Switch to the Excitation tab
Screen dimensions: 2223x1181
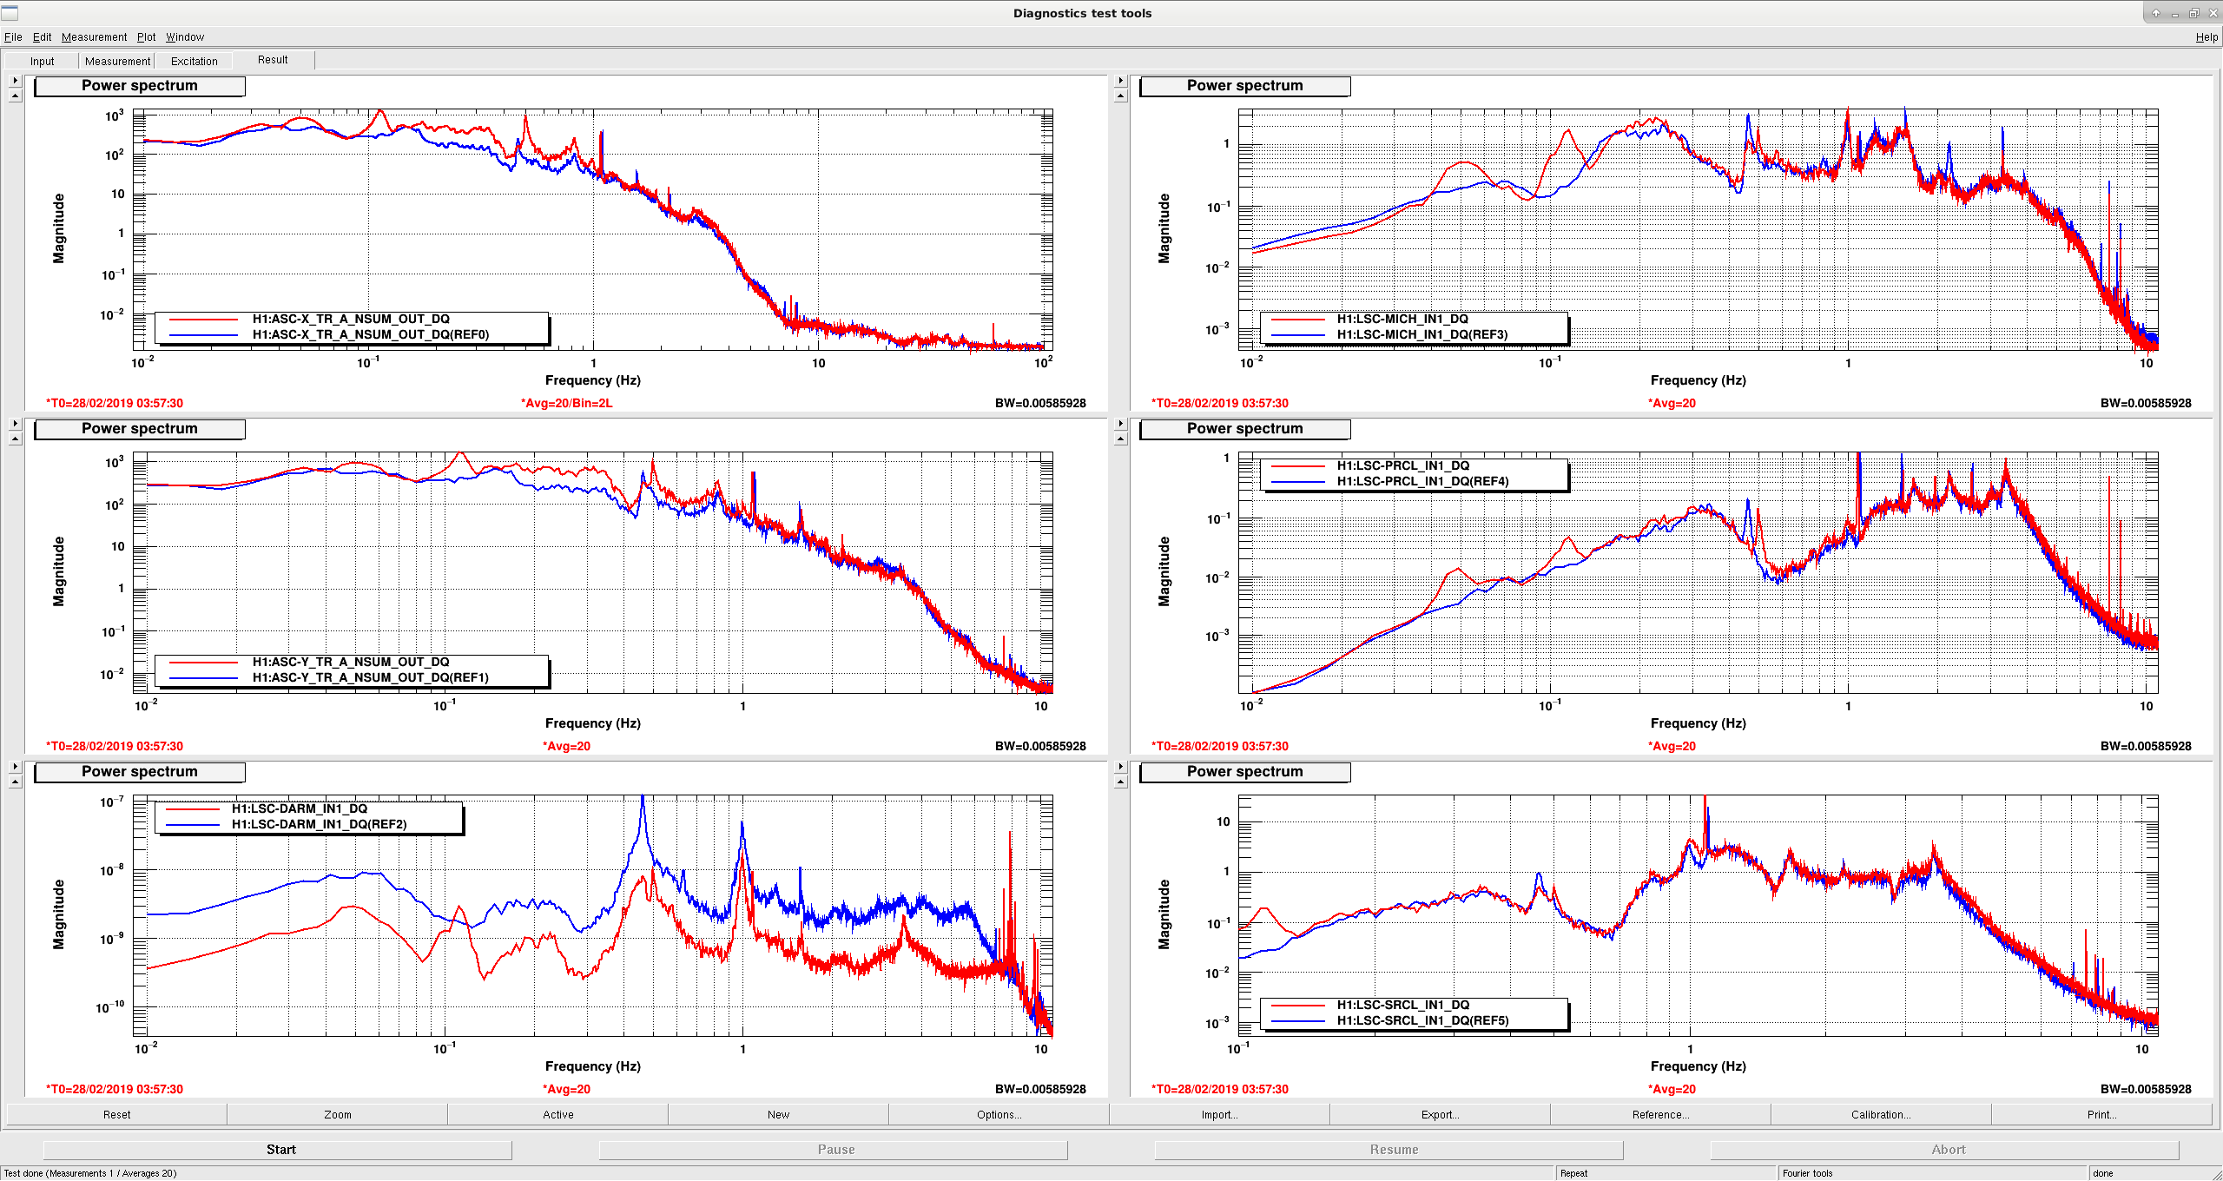point(194,61)
